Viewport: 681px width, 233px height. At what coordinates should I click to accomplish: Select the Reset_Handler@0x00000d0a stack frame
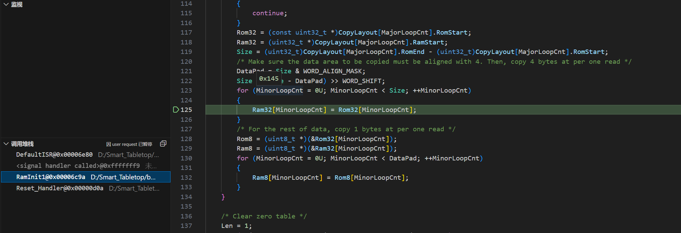click(x=60, y=188)
